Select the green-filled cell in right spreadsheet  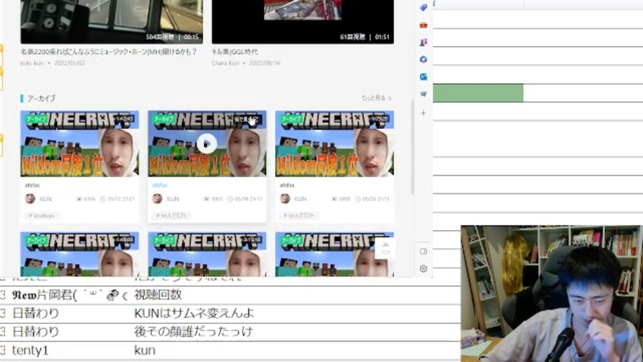click(x=478, y=93)
